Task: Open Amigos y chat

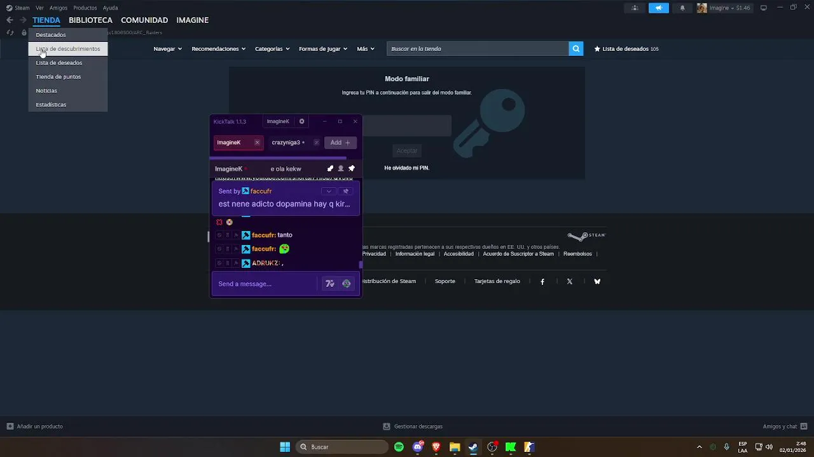Action: (785, 427)
